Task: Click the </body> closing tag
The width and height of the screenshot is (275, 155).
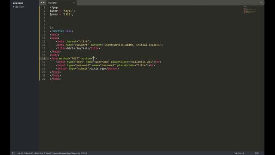Action: [x=55, y=76]
